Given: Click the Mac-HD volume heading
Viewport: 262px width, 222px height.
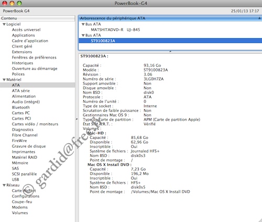Looking at the screenshot, I should (x=97, y=133).
